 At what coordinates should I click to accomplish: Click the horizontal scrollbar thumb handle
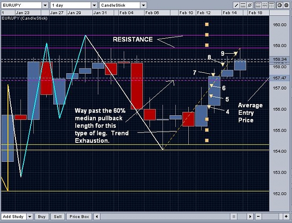point(234,216)
